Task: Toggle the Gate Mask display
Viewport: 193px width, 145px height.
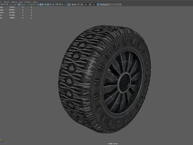Action: coord(27,4)
